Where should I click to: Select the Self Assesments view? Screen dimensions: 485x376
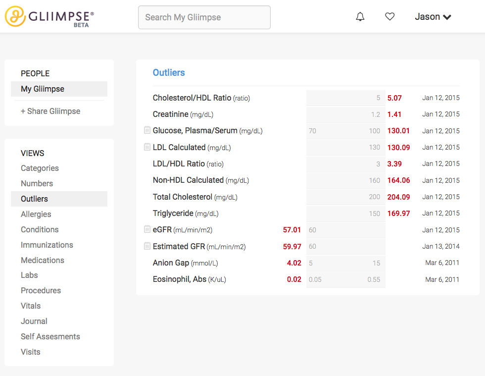point(50,336)
